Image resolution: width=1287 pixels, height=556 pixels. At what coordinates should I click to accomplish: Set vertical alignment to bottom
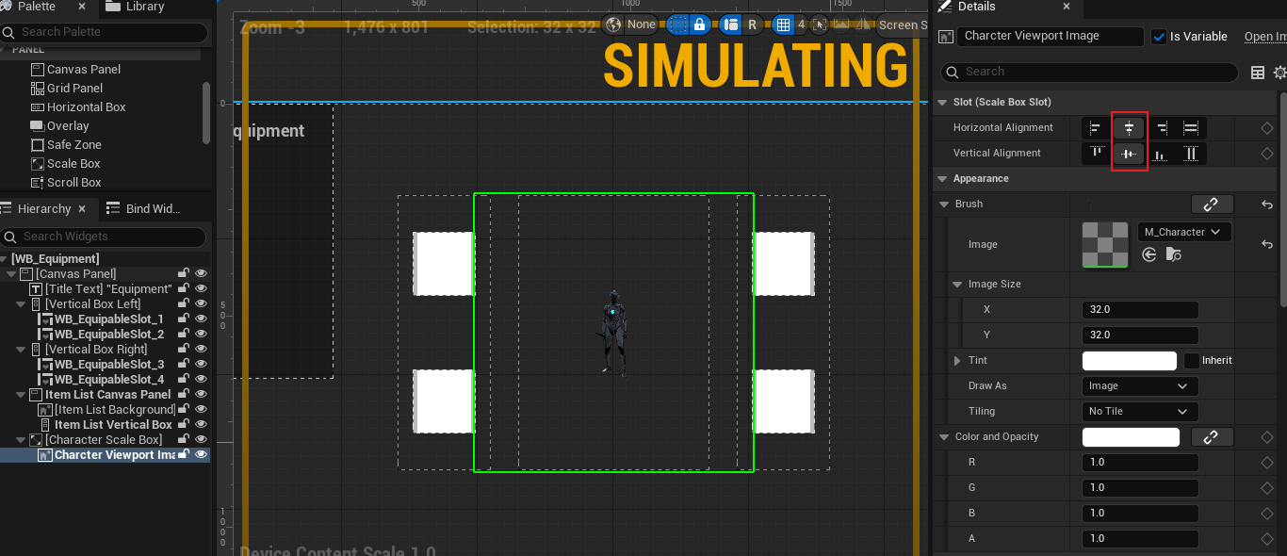(1161, 154)
